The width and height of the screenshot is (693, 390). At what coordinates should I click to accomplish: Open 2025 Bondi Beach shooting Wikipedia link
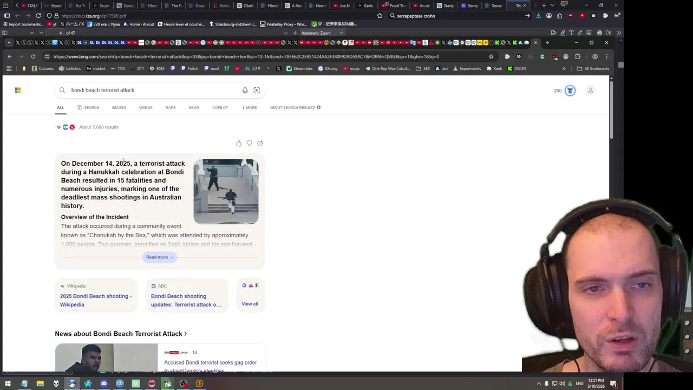[96, 301]
